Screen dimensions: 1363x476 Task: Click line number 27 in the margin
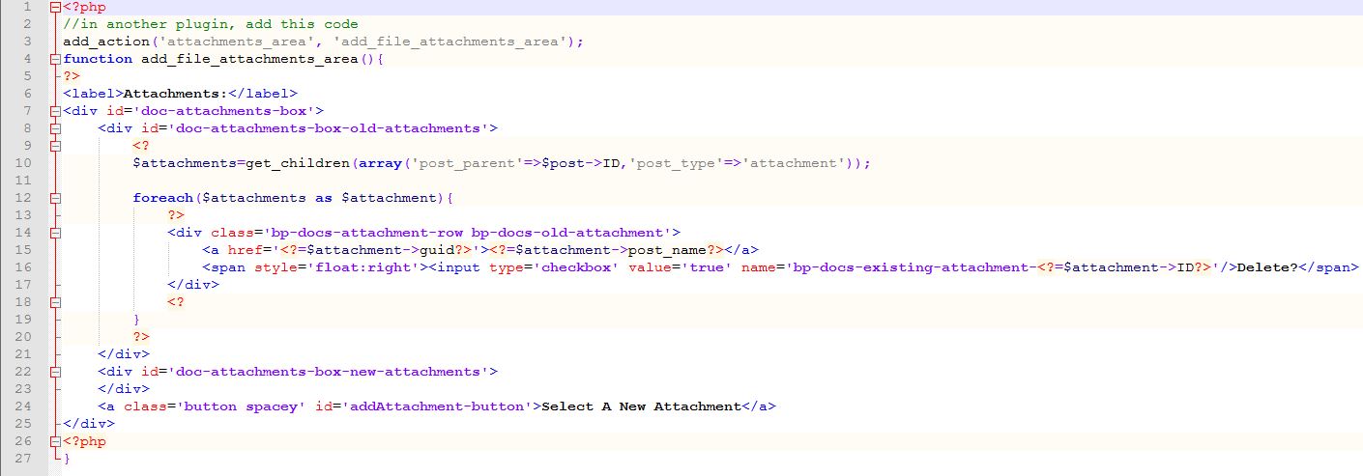tap(23, 459)
